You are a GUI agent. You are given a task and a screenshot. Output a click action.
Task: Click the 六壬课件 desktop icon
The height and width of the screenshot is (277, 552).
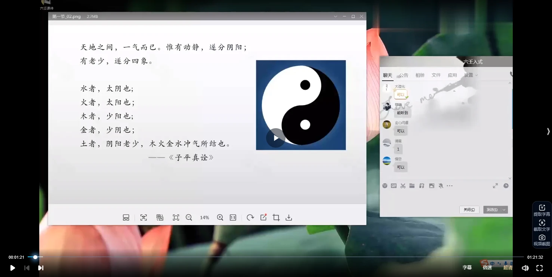47,5
